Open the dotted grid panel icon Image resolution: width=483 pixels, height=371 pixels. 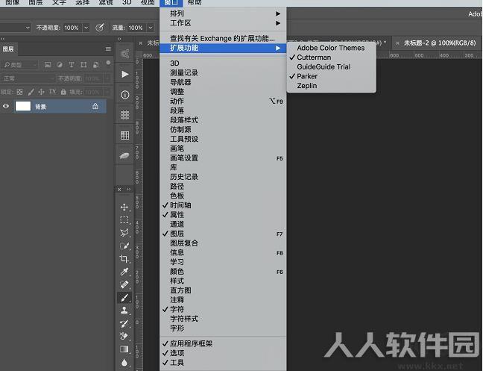(x=124, y=115)
